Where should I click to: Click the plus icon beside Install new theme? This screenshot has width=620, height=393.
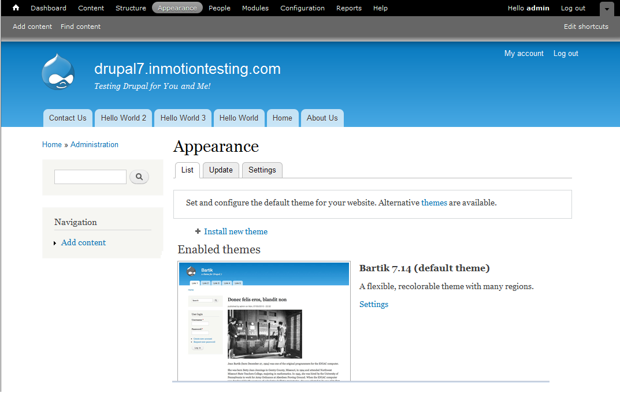pyautogui.click(x=198, y=231)
